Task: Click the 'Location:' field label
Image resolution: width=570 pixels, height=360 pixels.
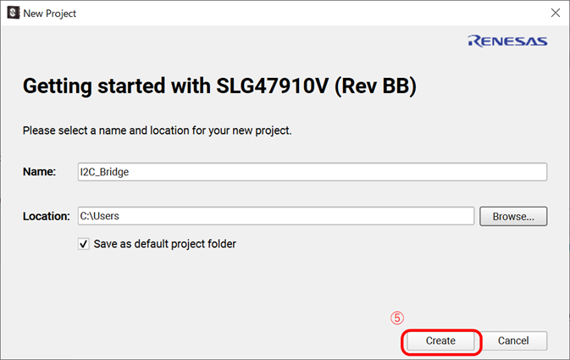Action: (x=46, y=216)
